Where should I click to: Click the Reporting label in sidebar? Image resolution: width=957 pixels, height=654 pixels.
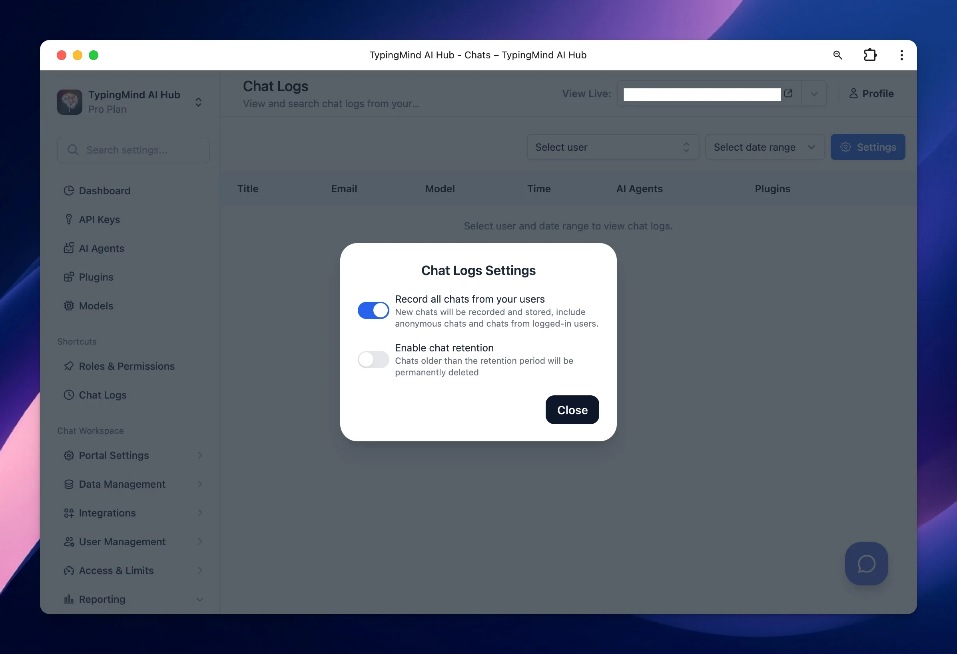point(102,600)
